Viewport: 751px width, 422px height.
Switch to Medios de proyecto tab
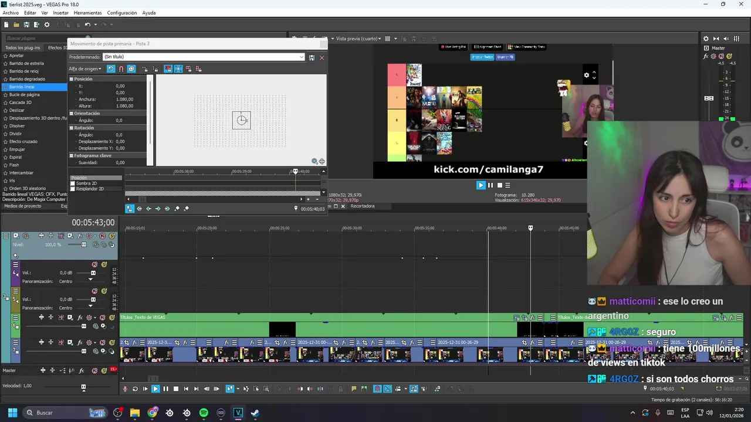(23, 206)
